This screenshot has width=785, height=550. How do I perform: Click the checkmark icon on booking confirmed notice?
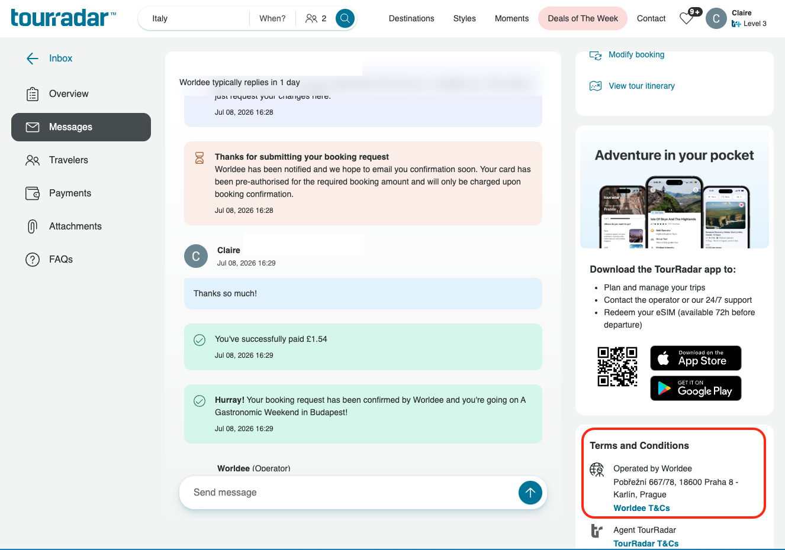(x=200, y=401)
